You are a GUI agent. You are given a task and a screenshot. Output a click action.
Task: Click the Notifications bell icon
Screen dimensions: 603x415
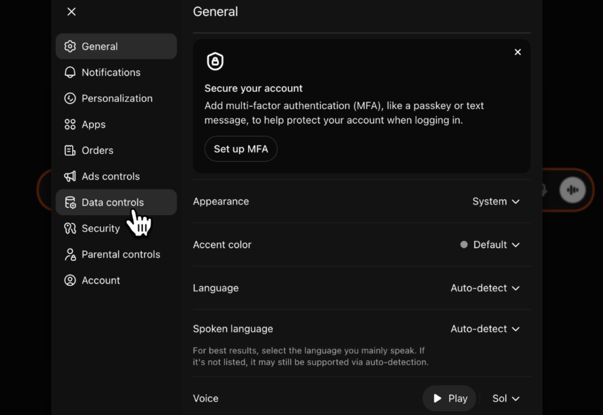[70, 72]
